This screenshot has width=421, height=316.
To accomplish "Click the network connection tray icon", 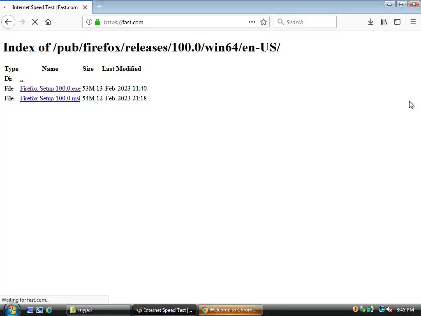I will click(382, 309).
